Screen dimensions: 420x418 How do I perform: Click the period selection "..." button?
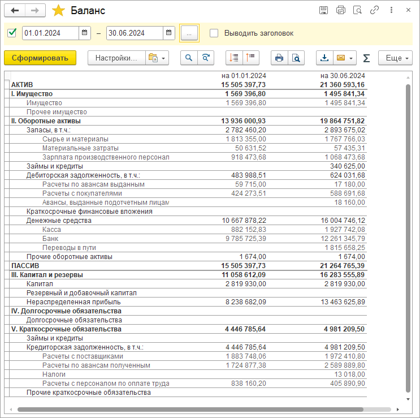tap(189, 33)
